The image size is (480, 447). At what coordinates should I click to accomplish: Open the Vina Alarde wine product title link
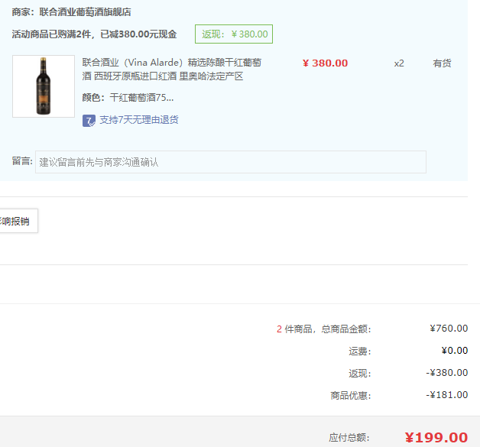[x=172, y=69]
